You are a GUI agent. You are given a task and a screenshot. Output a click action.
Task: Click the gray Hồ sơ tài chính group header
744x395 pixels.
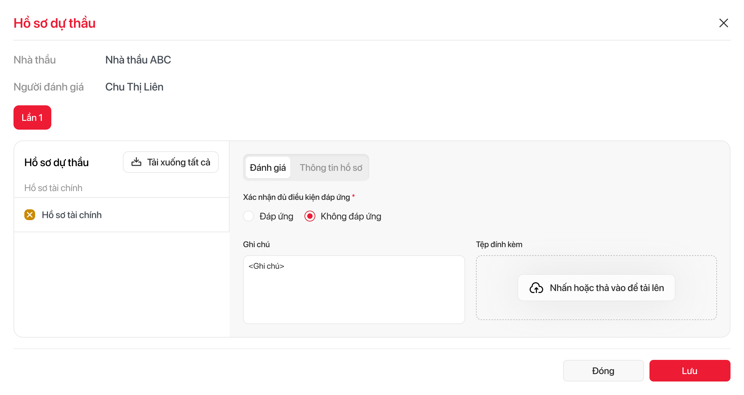tap(53, 188)
